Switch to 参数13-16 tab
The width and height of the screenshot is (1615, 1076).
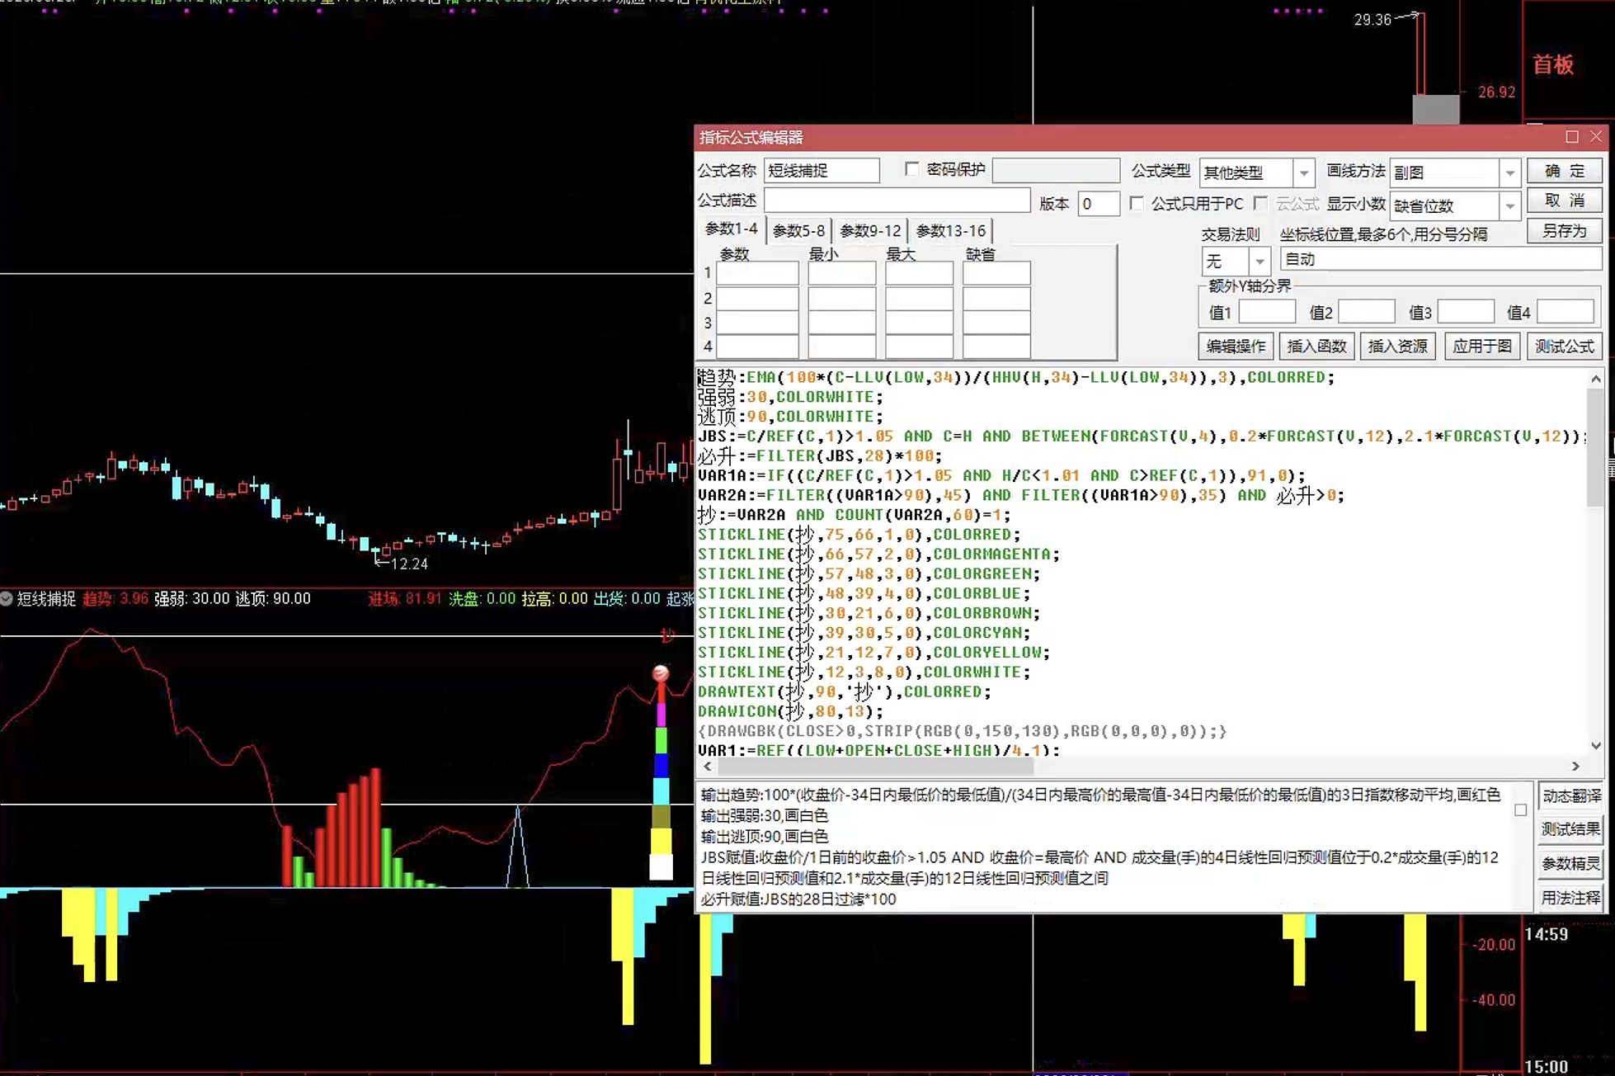pos(950,231)
